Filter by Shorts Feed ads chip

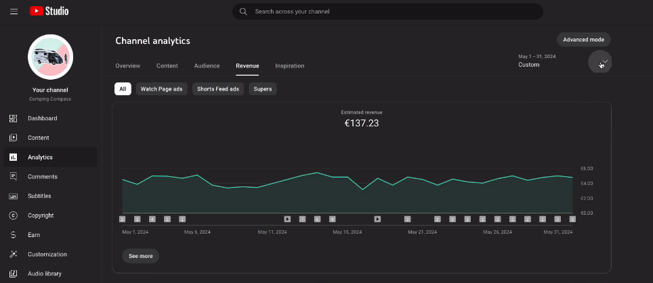218,88
